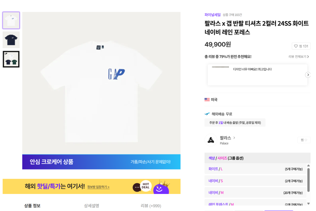Open the 팔라스 brand page chevron
This screenshot has height=211, width=316.
(234, 138)
